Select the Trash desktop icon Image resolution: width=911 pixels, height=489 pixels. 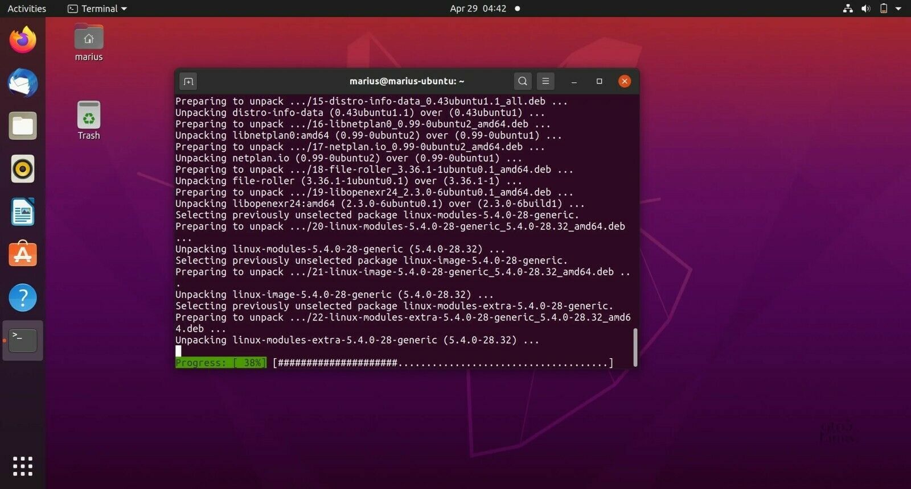(89, 121)
